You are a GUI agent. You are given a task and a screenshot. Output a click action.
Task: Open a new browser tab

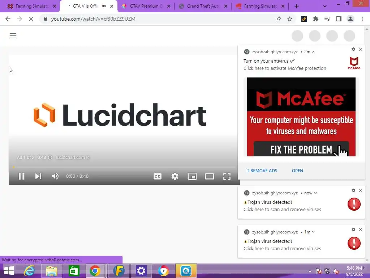[x=297, y=7]
